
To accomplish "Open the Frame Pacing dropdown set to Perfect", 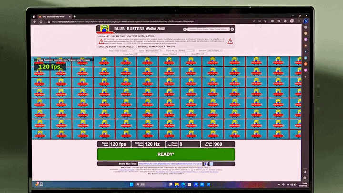I will [x=186, y=51].
